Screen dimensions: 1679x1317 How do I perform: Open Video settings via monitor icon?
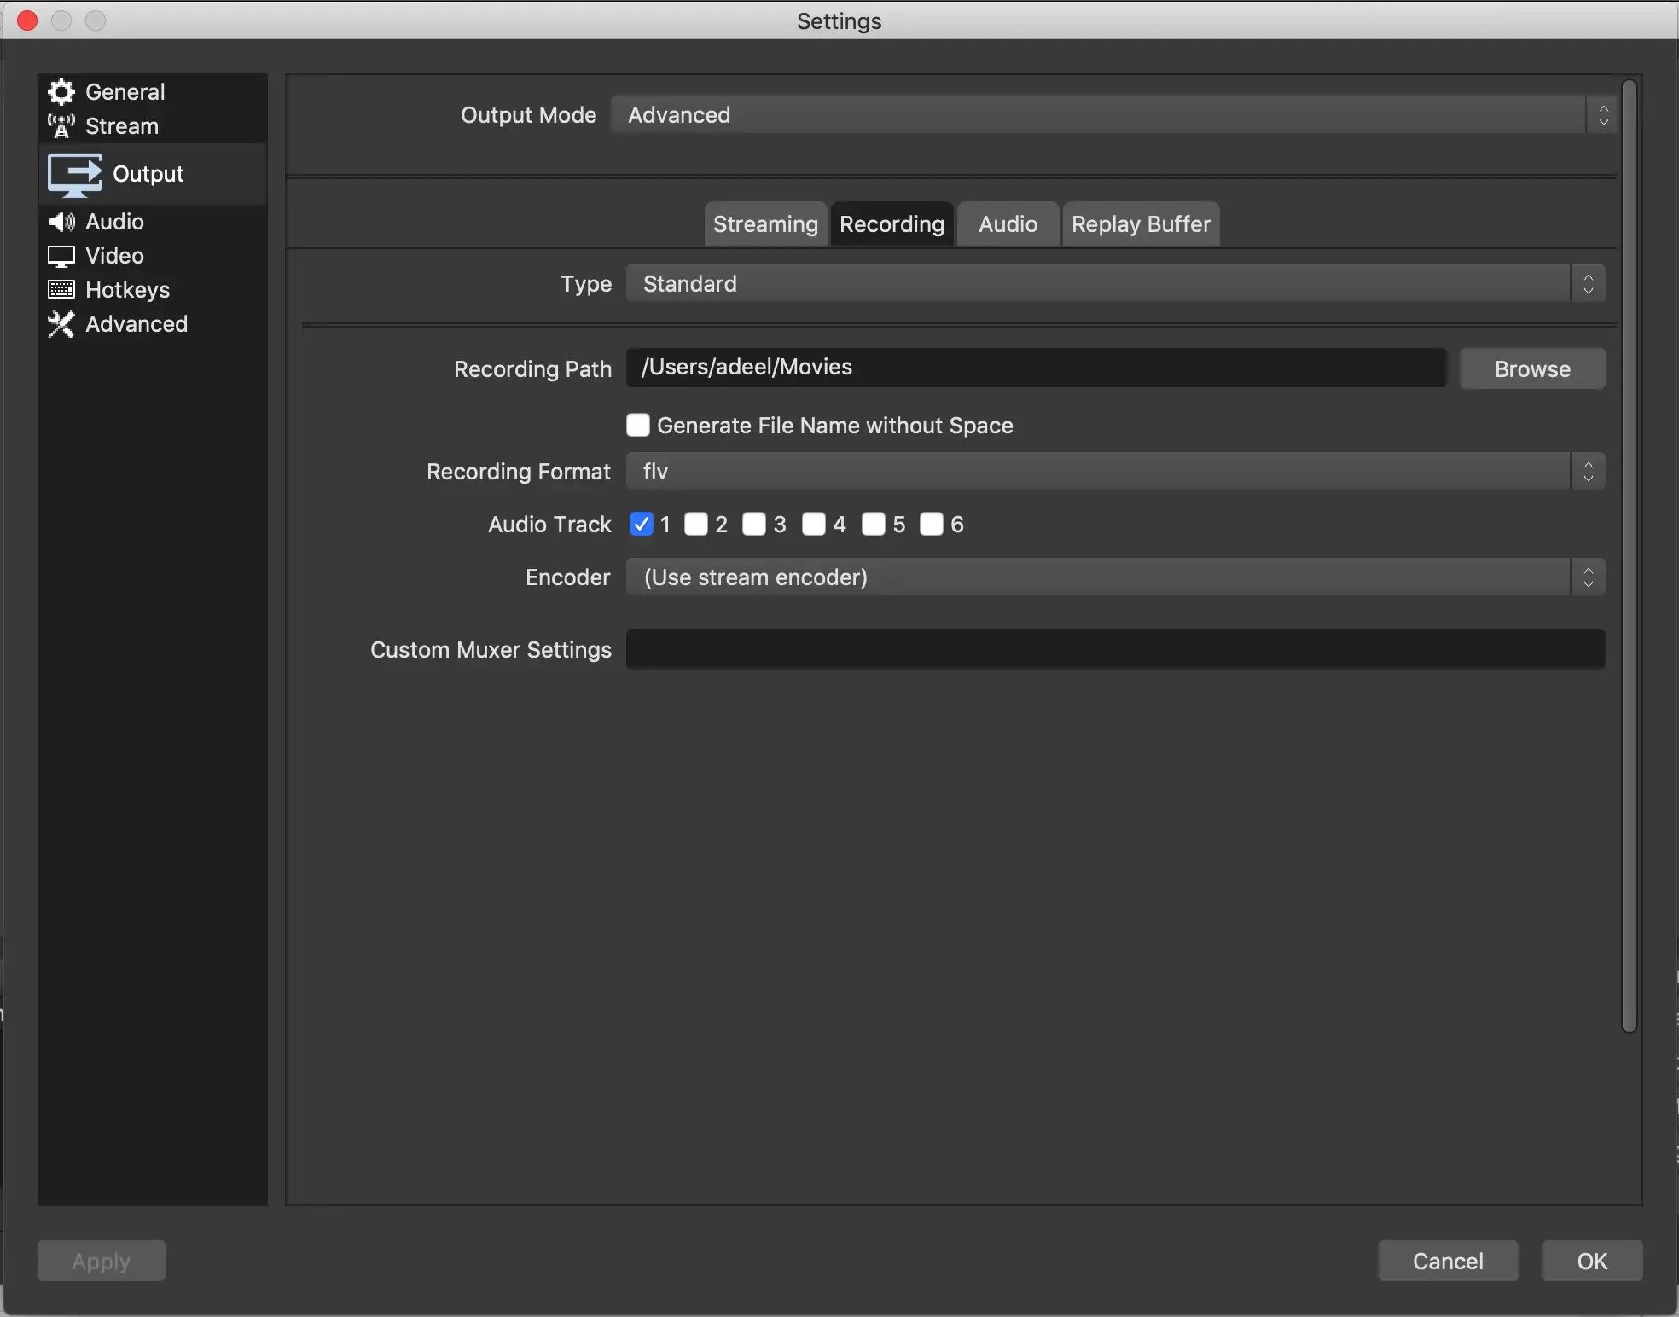[x=61, y=256]
